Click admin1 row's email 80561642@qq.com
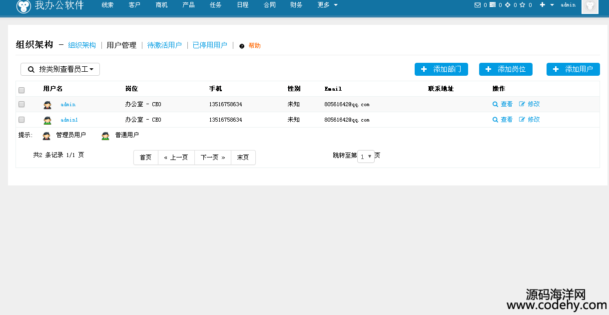 coord(347,120)
